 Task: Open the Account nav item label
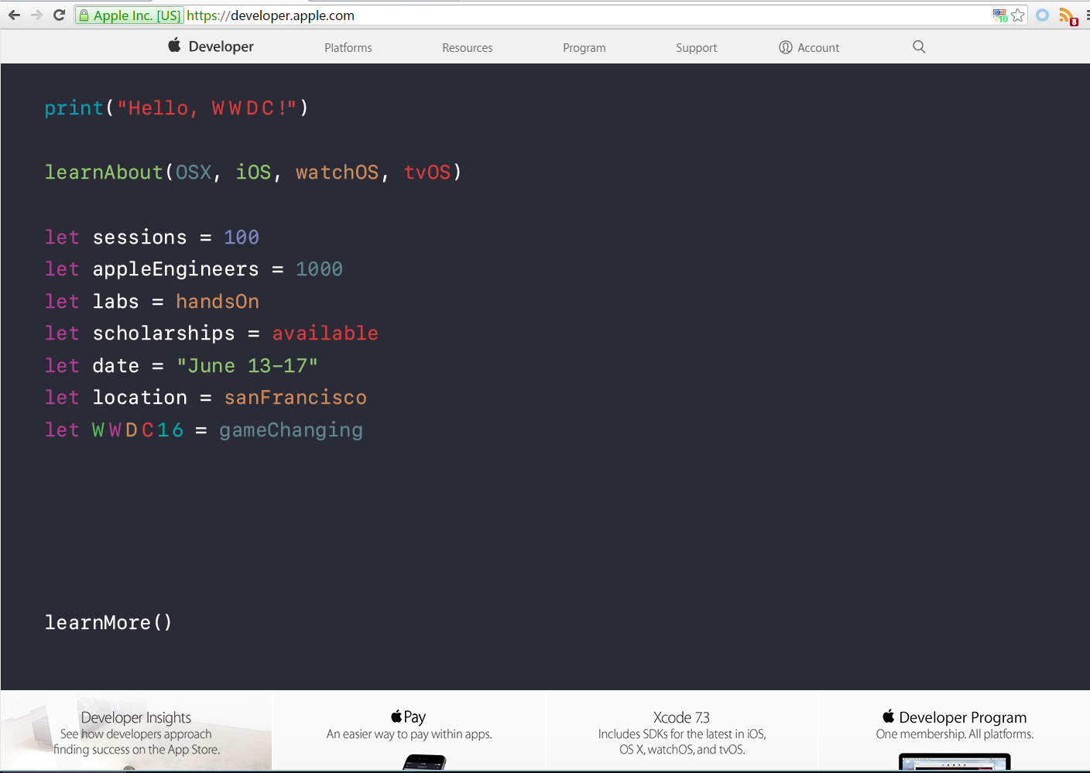(x=818, y=48)
